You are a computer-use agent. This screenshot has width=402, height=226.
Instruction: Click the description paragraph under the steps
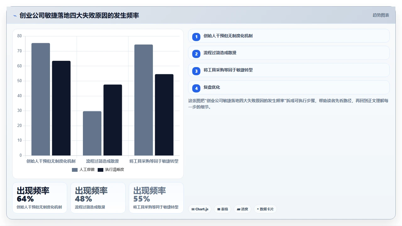coord(288,104)
